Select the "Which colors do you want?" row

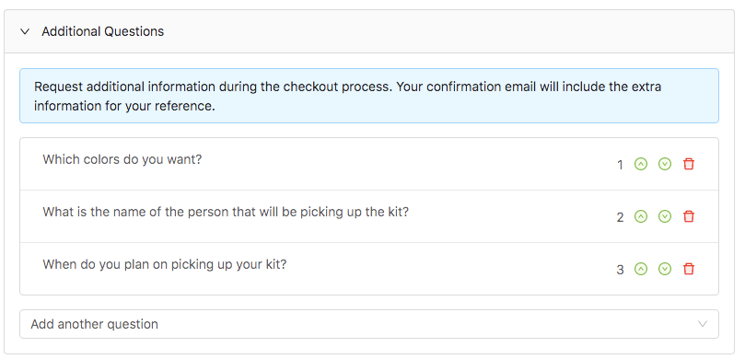coord(369,164)
